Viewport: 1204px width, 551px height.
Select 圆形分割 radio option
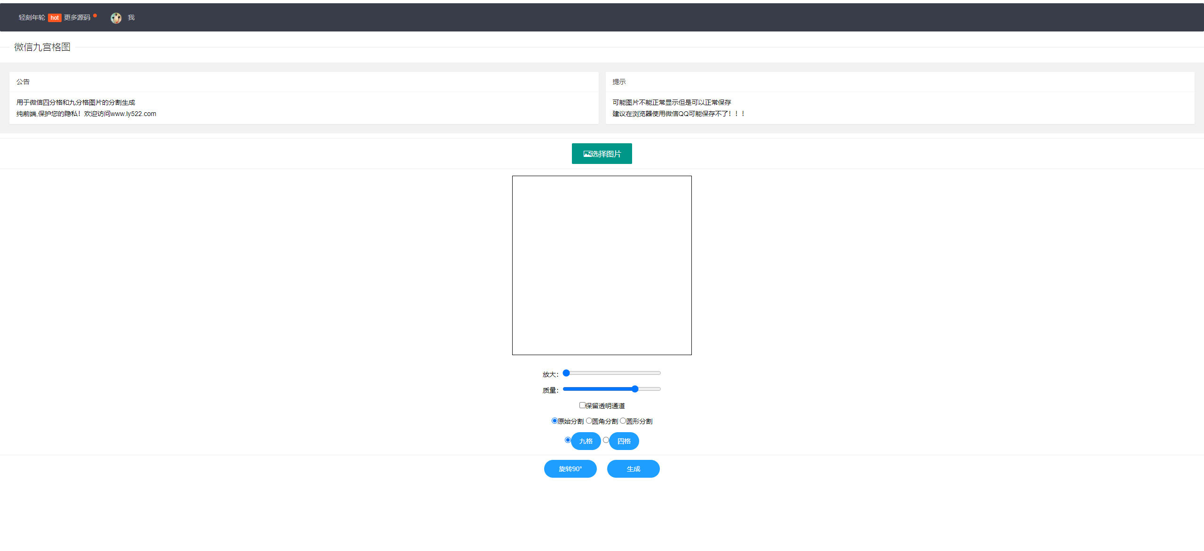(x=623, y=421)
